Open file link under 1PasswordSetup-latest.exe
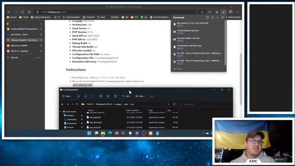295x166 pixels. (180, 33)
